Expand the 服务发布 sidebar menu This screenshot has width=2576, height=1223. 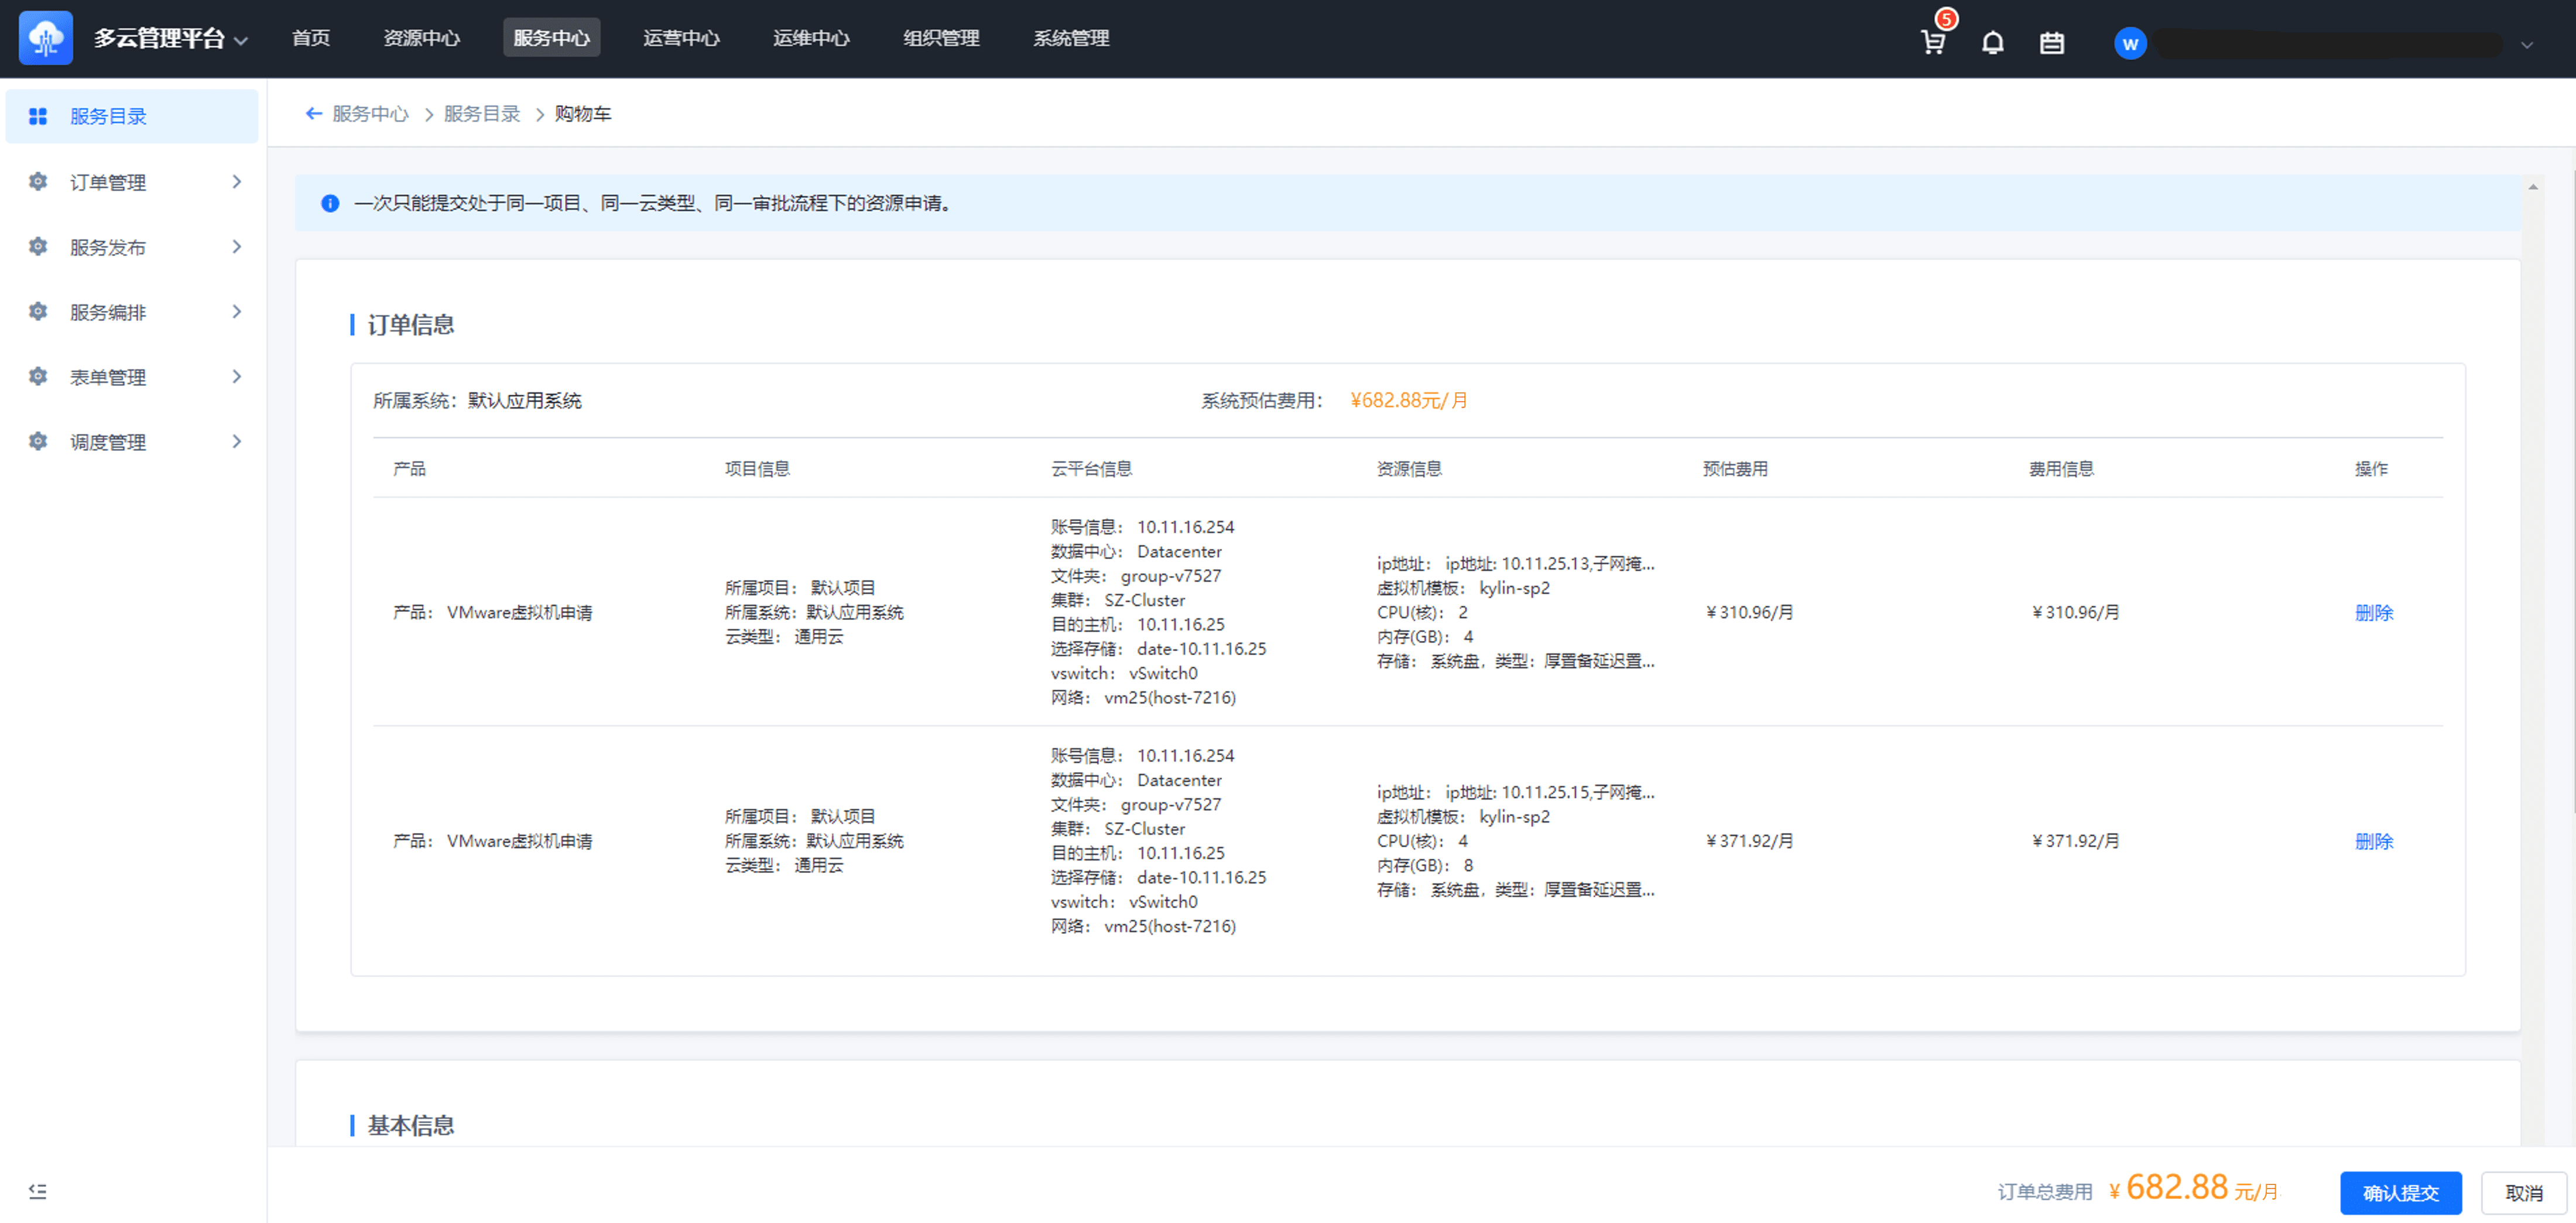pyautogui.click(x=236, y=246)
